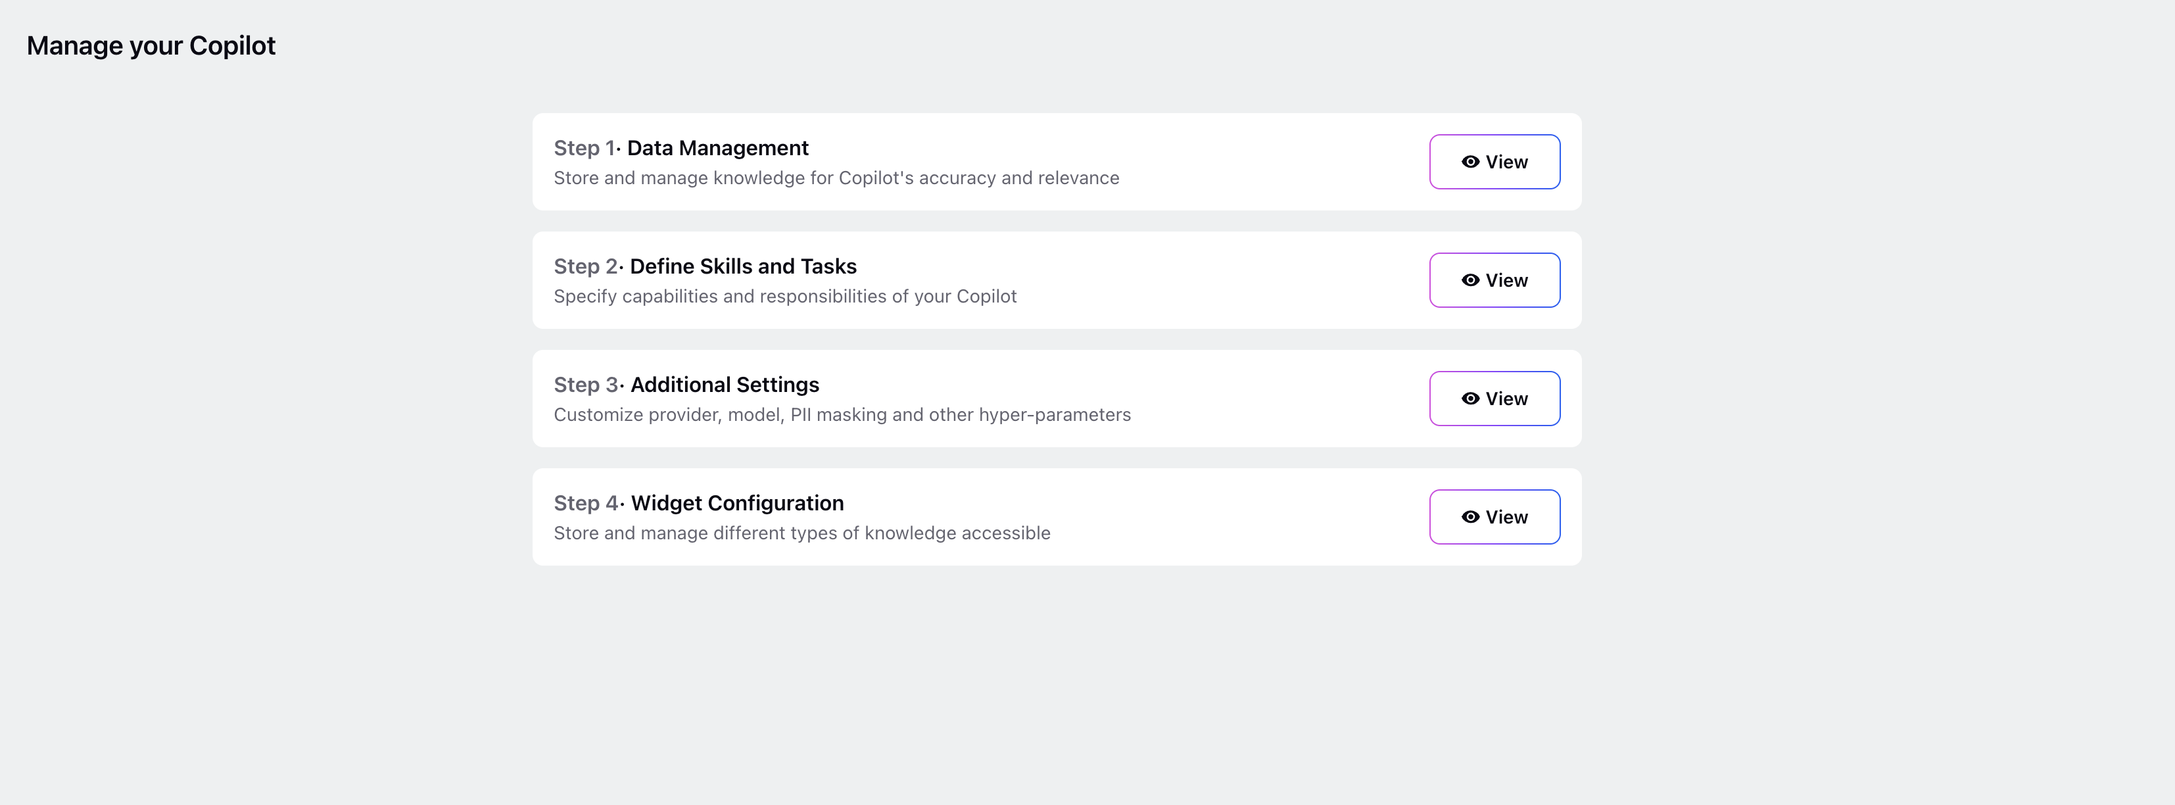Open View for Step 2 Define Skills
Screen dimensions: 2175x805
point(1494,280)
